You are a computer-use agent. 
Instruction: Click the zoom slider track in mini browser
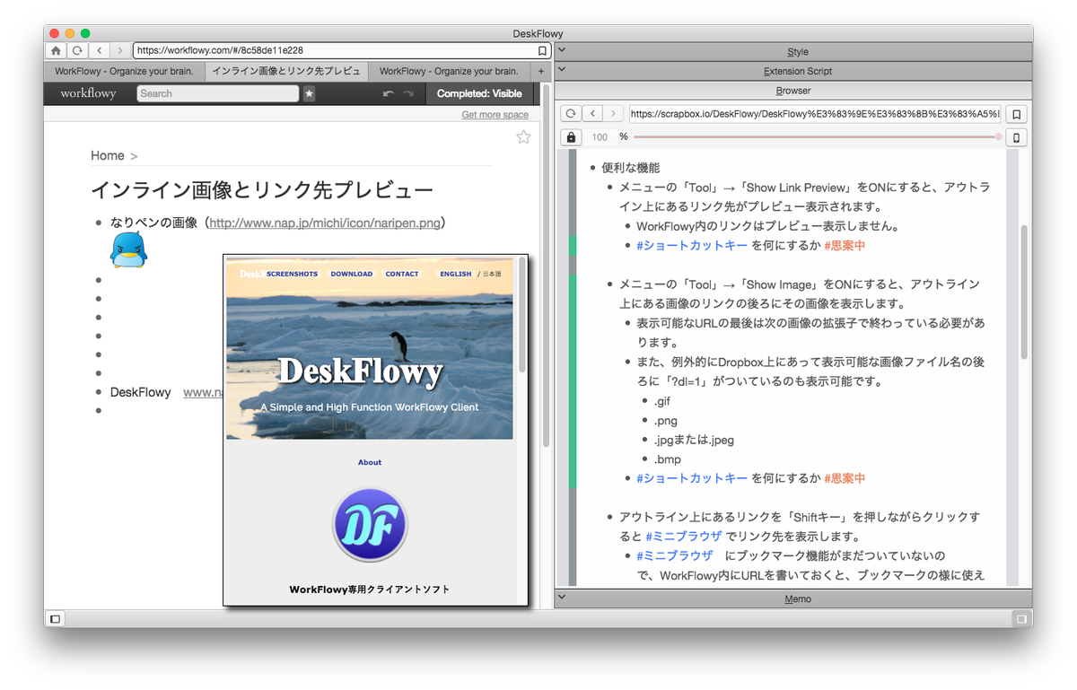click(x=815, y=136)
